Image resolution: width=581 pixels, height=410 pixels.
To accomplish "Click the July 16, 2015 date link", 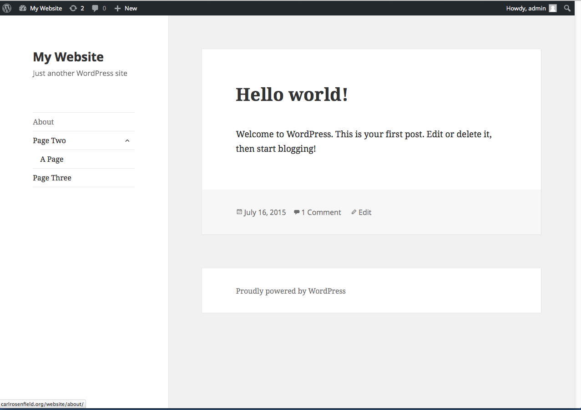I will [265, 212].
